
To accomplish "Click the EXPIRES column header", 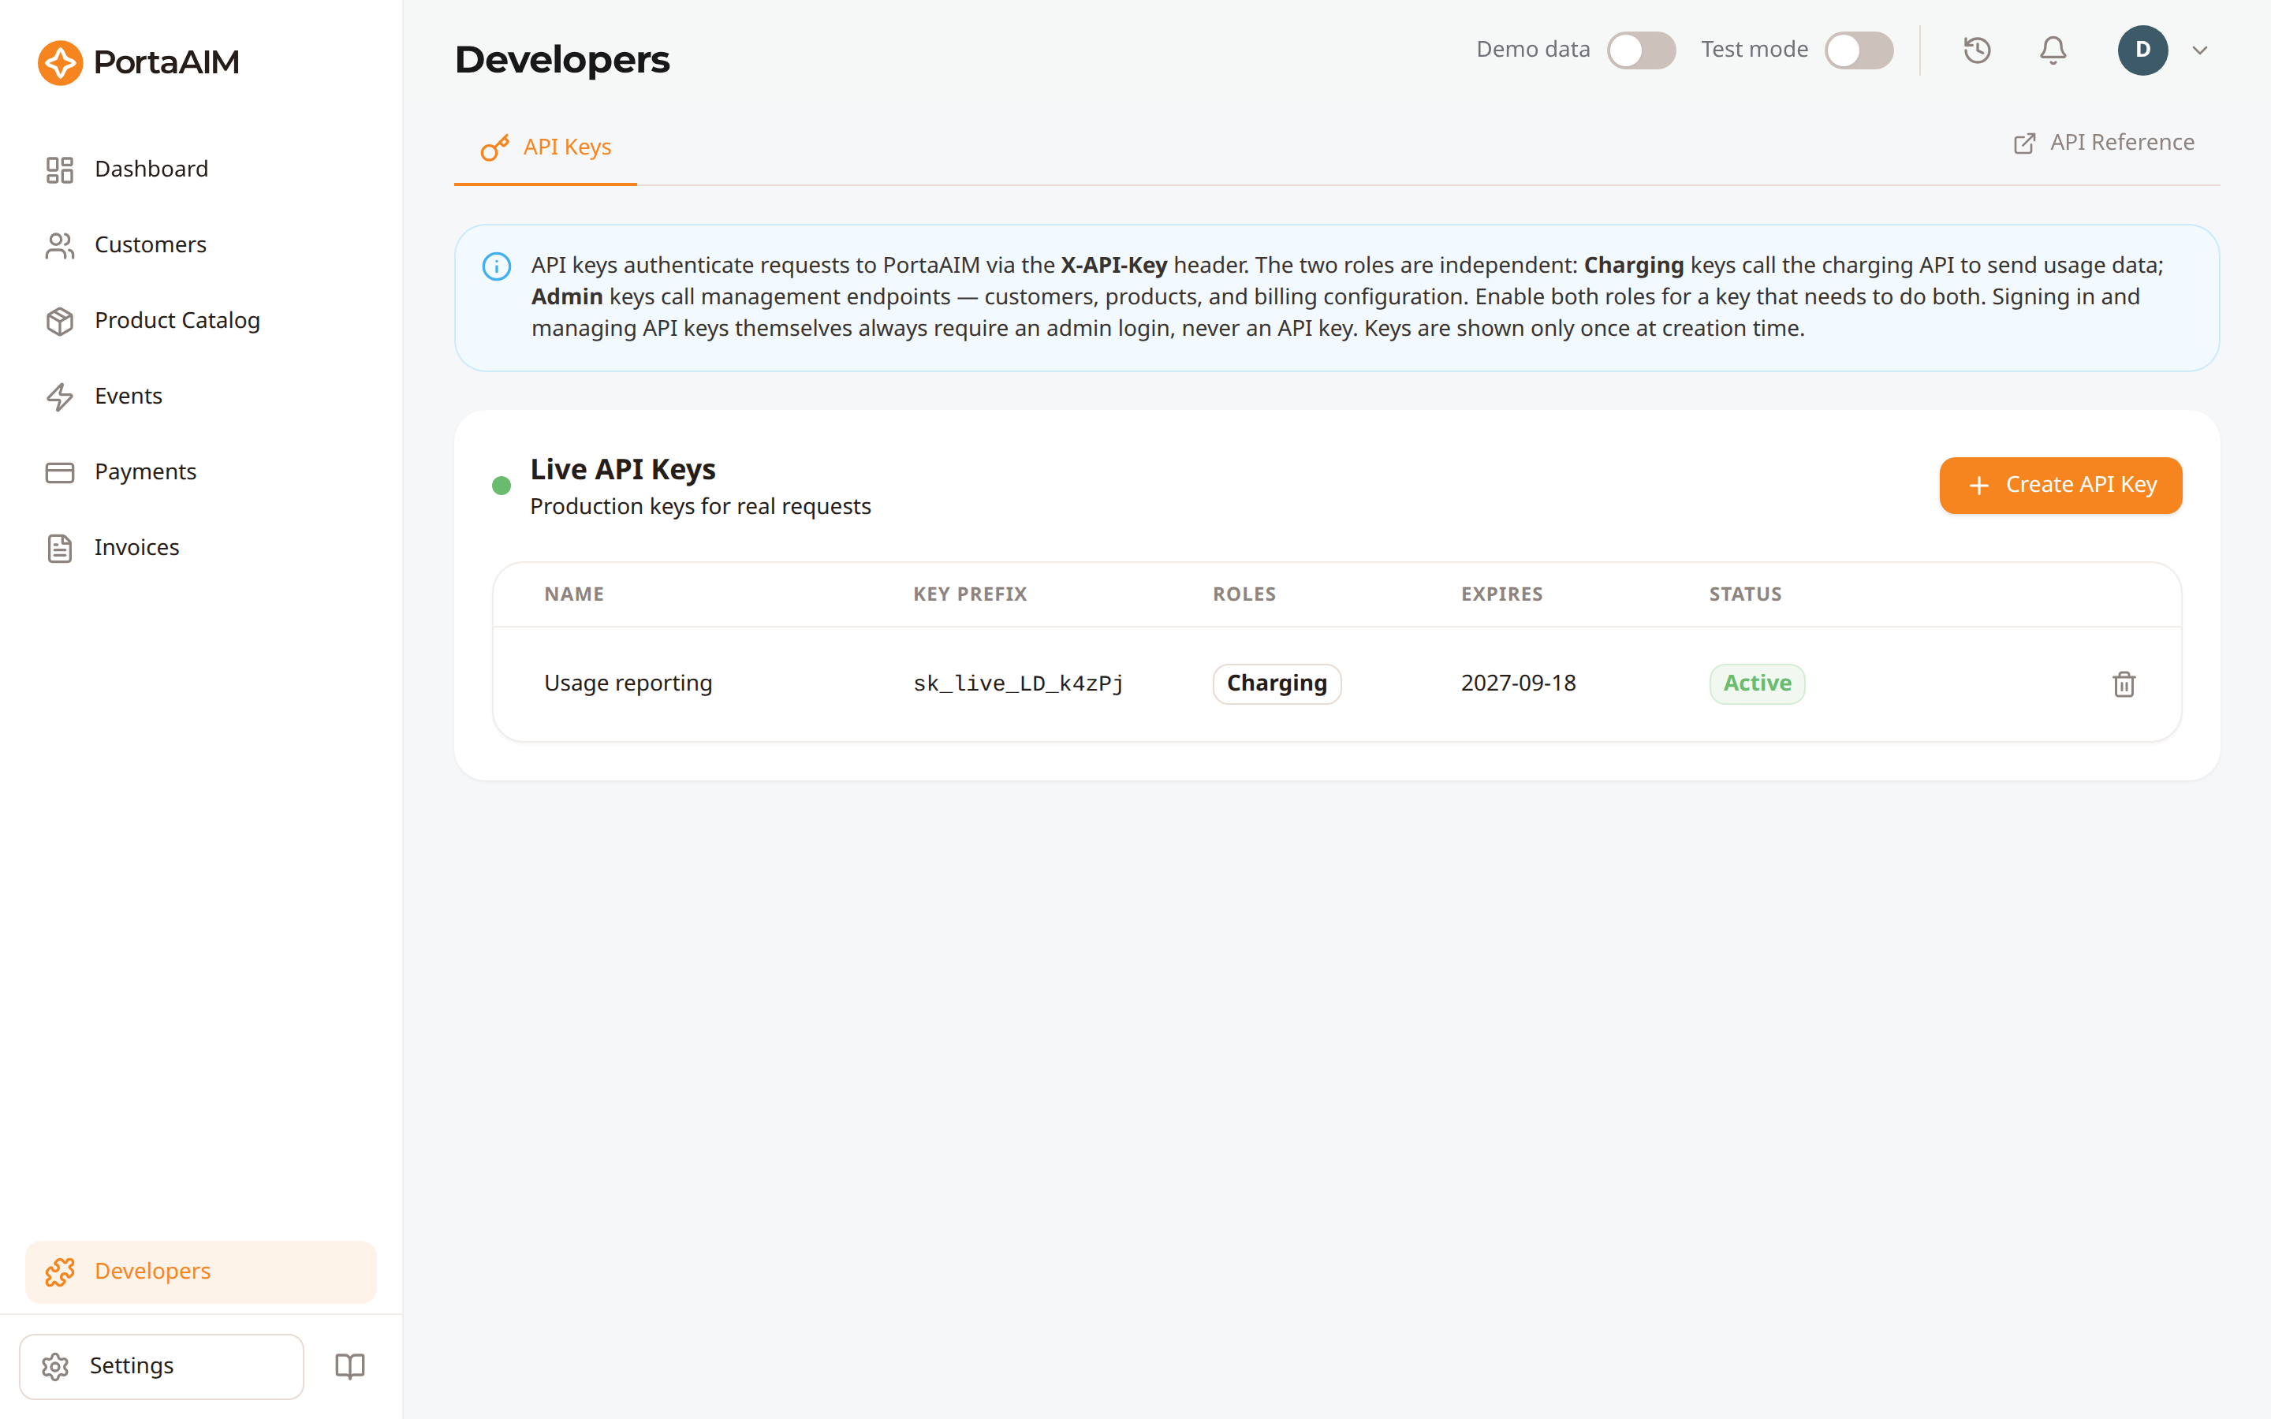I will (1501, 594).
